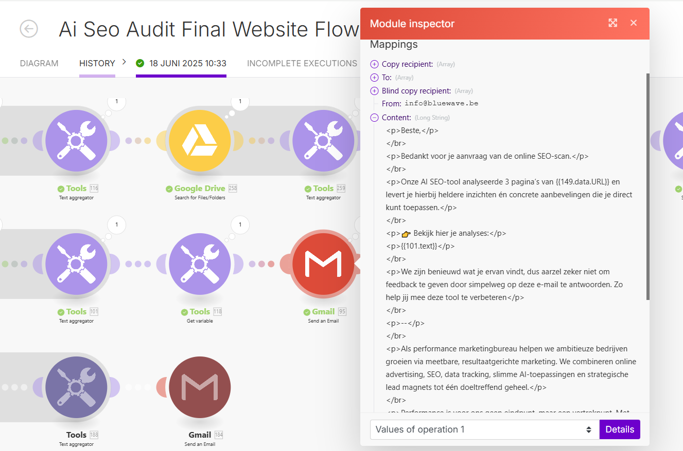Image resolution: width=683 pixels, height=451 pixels.
Task: Open the Incomplete Executions tab
Action: pyautogui.click(x=302, y=64)
